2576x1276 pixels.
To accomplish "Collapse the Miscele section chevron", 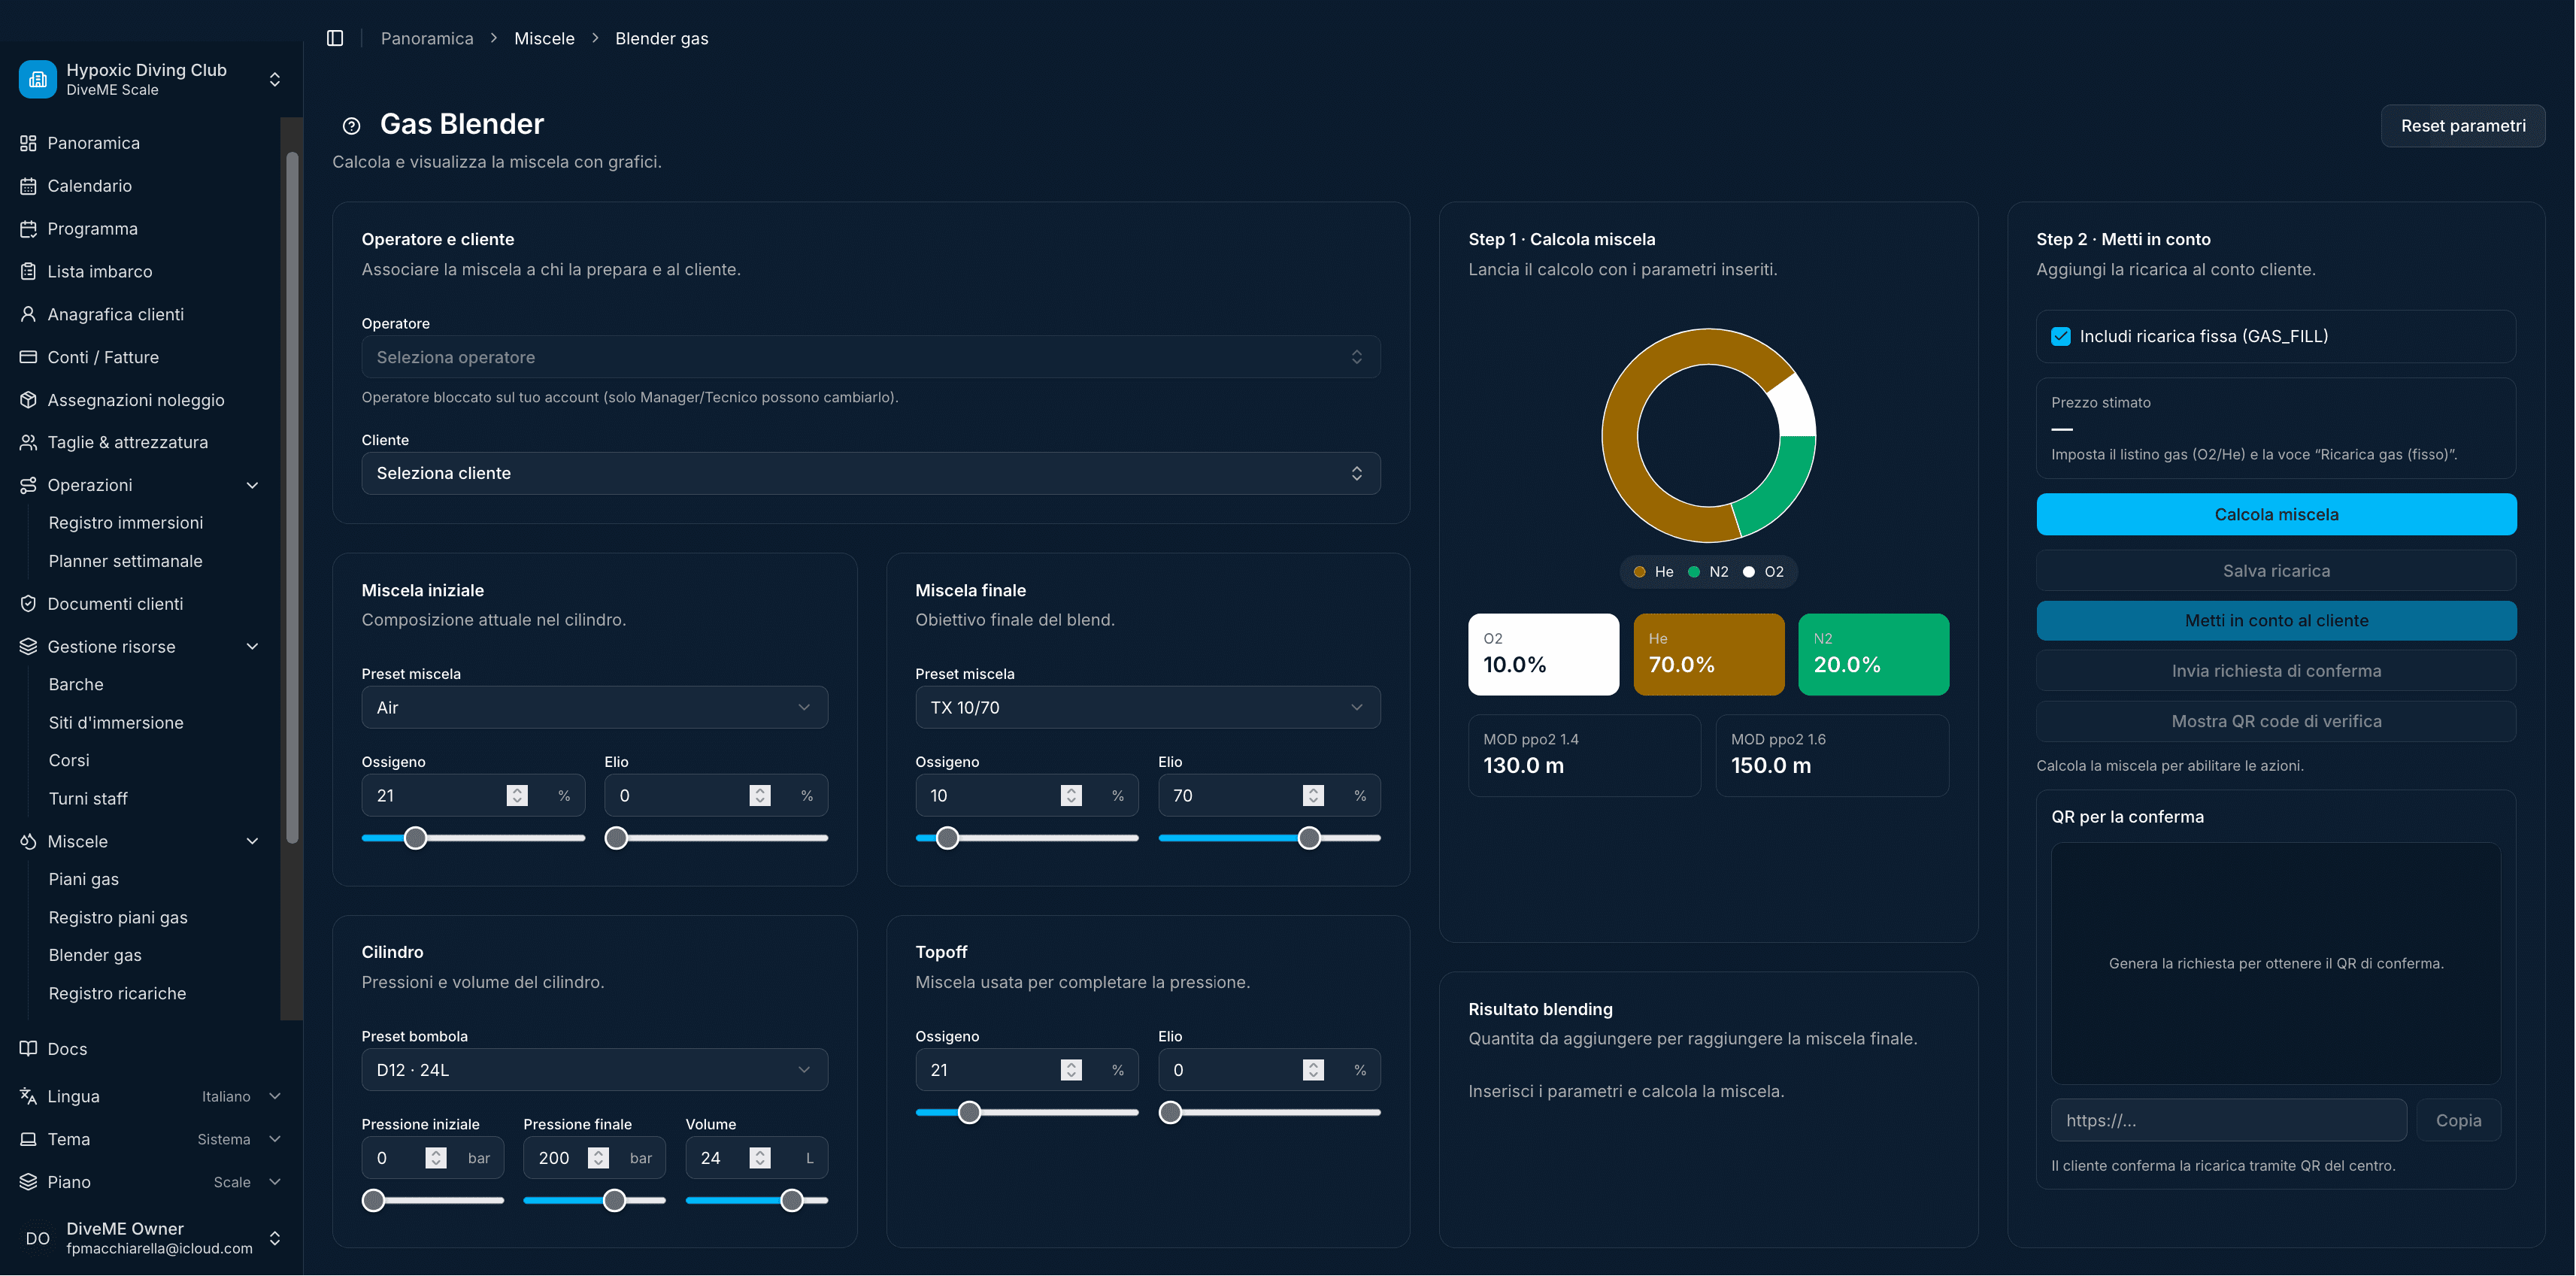I will tap(253, 842).
